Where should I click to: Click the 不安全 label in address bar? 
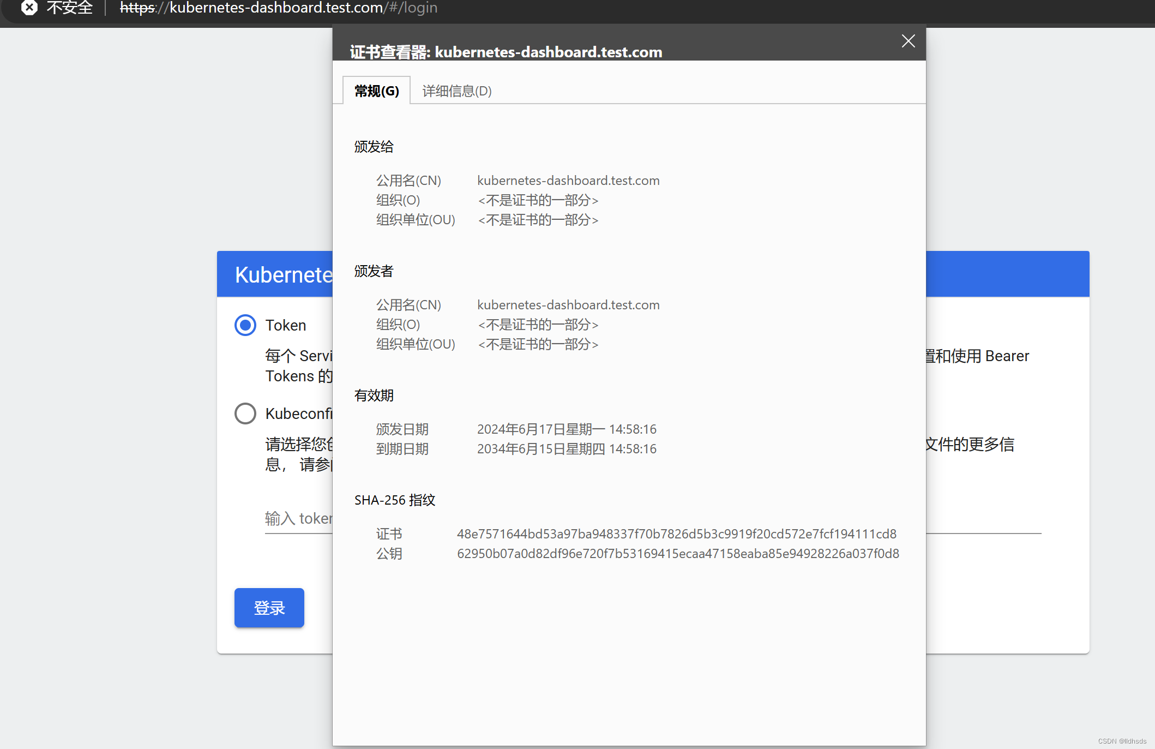point(70,8)
